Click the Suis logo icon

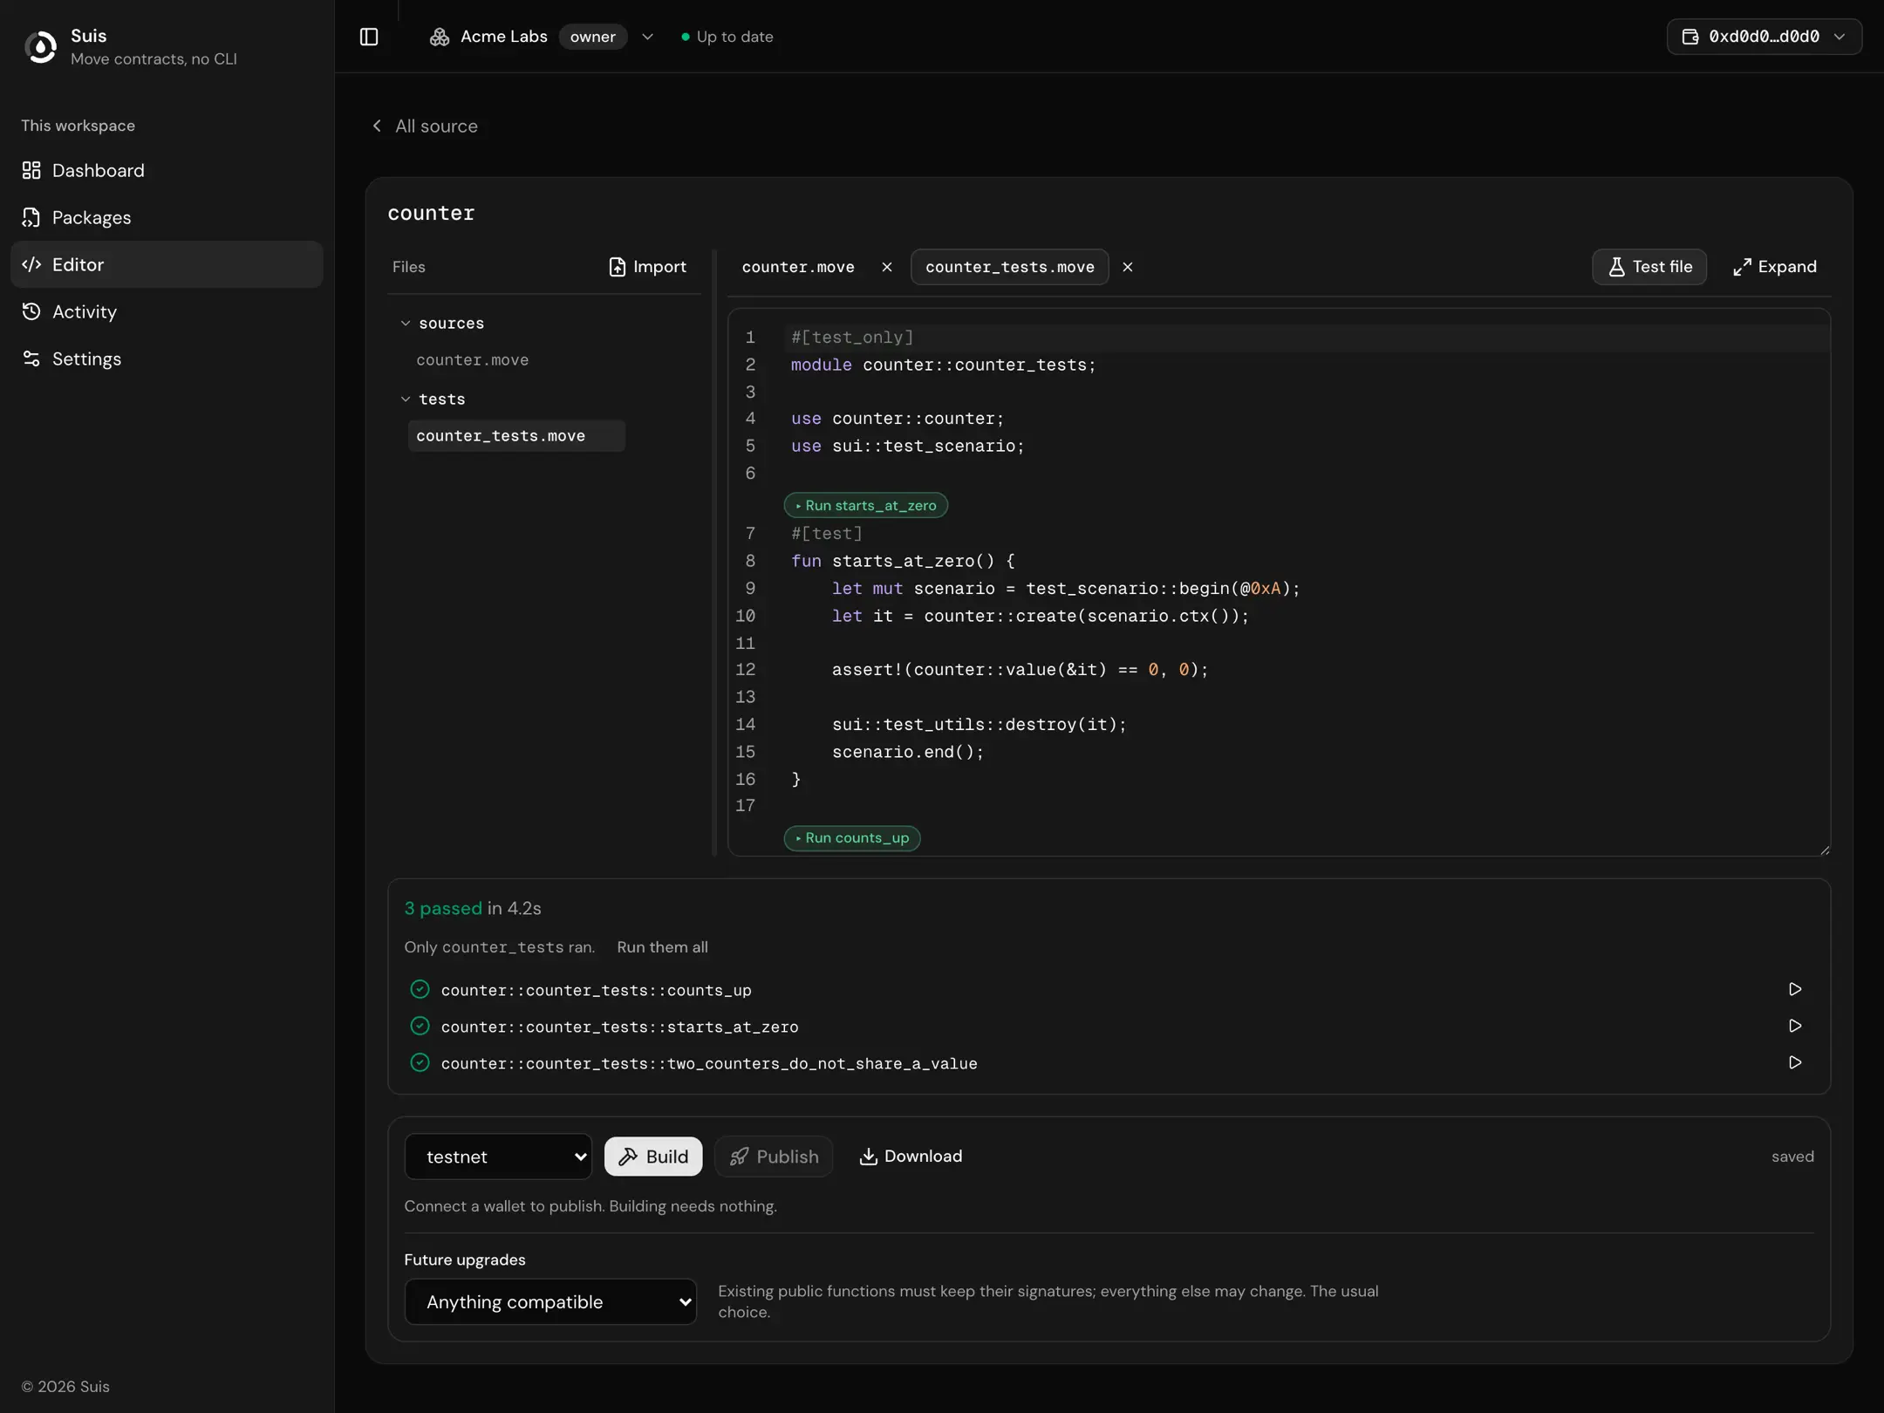tap(40, 46)
